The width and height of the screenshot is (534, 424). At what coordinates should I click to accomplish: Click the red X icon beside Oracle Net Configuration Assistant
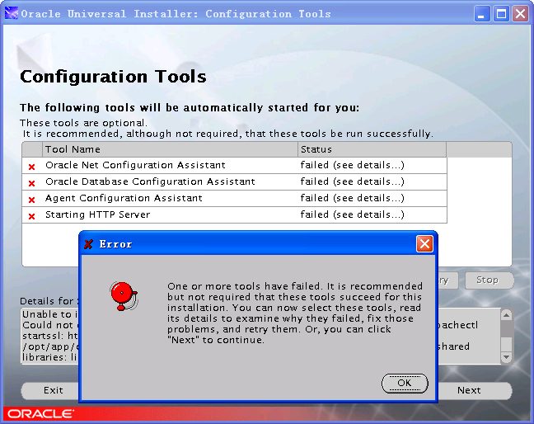(x=32, y=167)
